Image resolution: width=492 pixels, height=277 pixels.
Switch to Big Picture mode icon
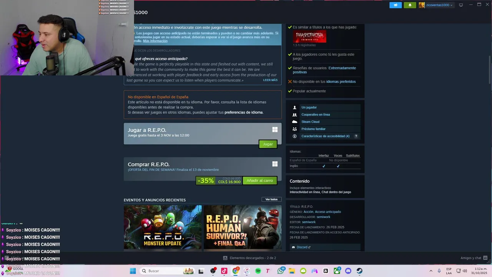[x=461, y=5]
